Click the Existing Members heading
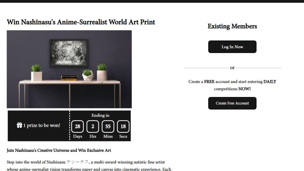 (x=232, y=26)
